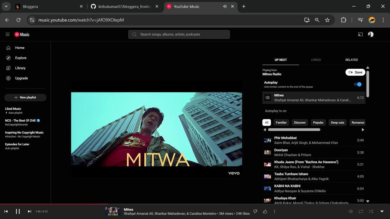Screen dimensions: 390x219
Task: Toggle shuffle mode
Action: click(371, 212)
